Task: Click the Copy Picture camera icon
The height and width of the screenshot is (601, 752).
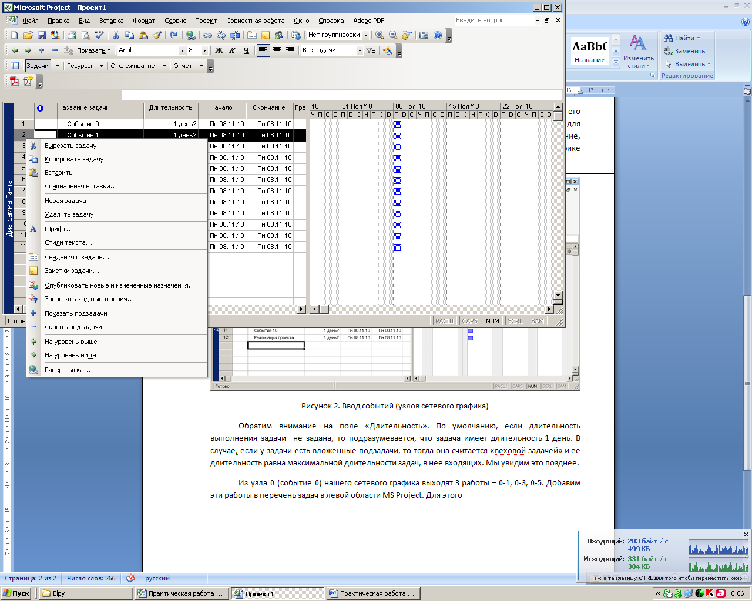Action: (x=424, y=35)
